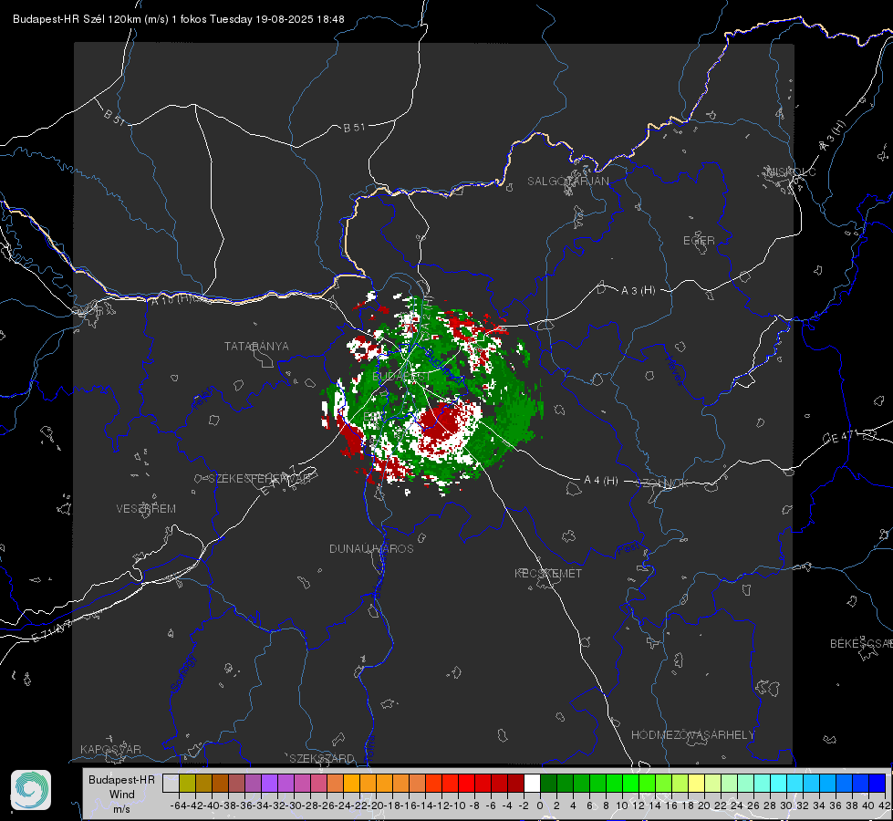Click the SALGOTARJAN city label

[567, 182]
